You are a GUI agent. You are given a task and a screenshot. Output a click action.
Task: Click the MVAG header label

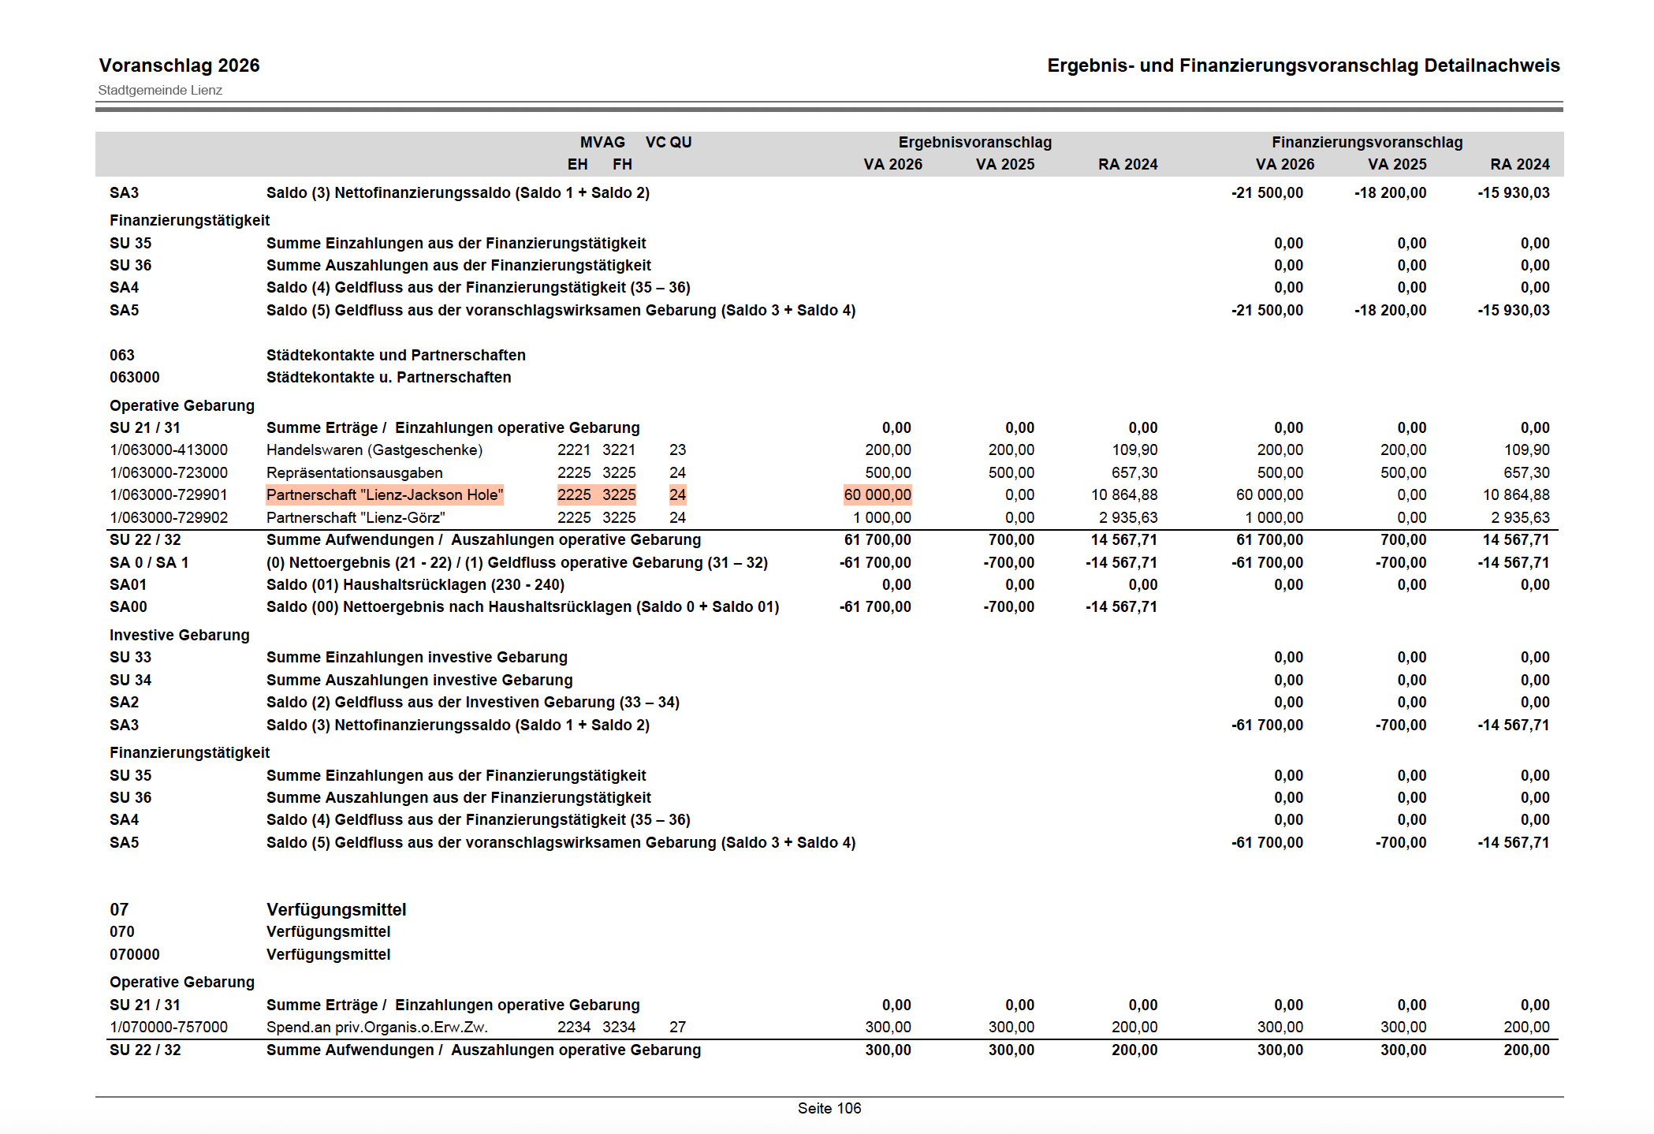(x=602, y=143)
